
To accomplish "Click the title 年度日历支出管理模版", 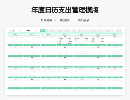I will pyautogui.click(x=65, y=10).
